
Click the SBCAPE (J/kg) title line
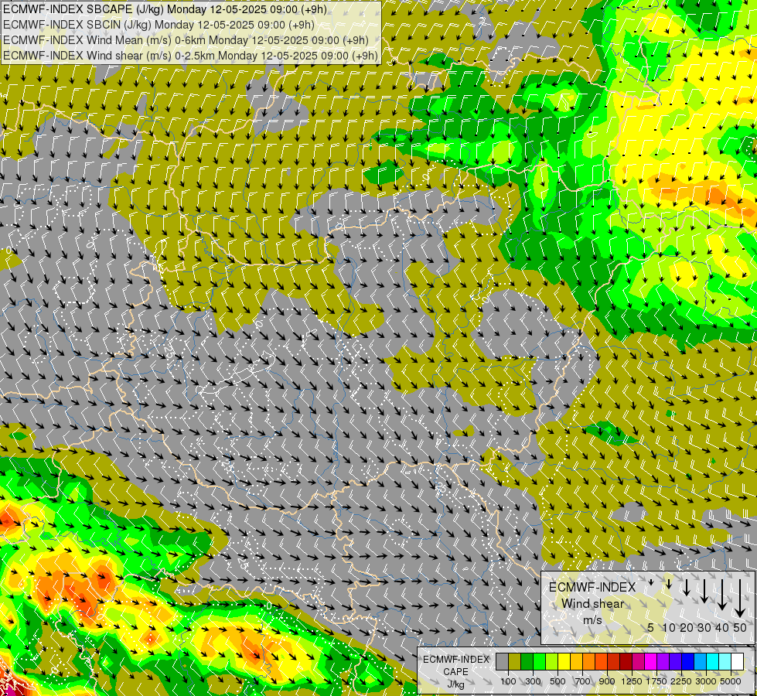(165, 9)
